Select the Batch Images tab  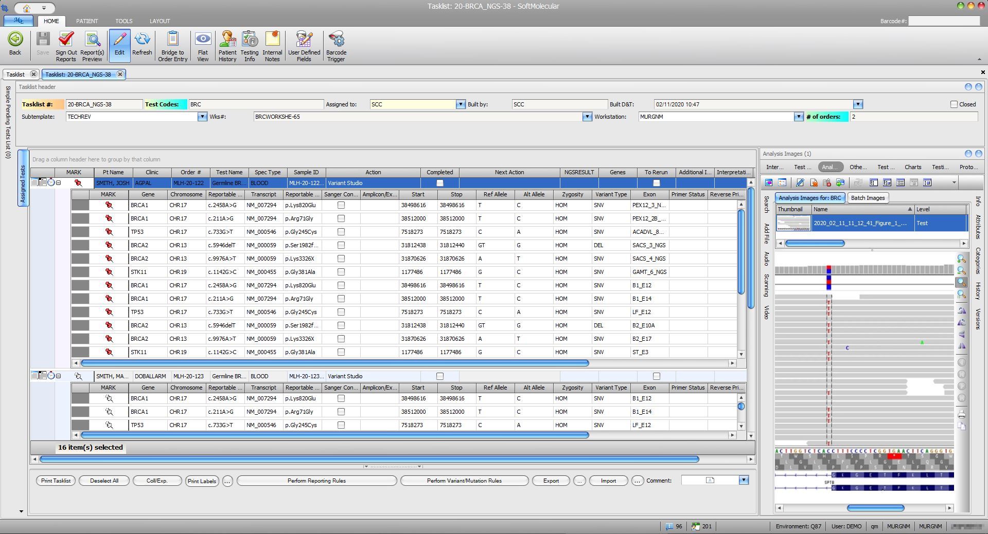tap(867, 198)
